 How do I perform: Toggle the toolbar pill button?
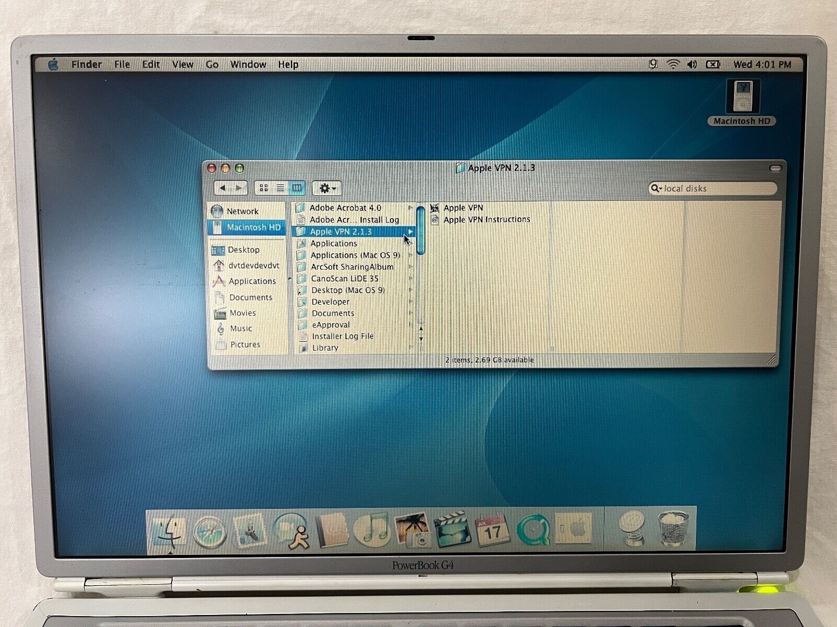(776, 168)
